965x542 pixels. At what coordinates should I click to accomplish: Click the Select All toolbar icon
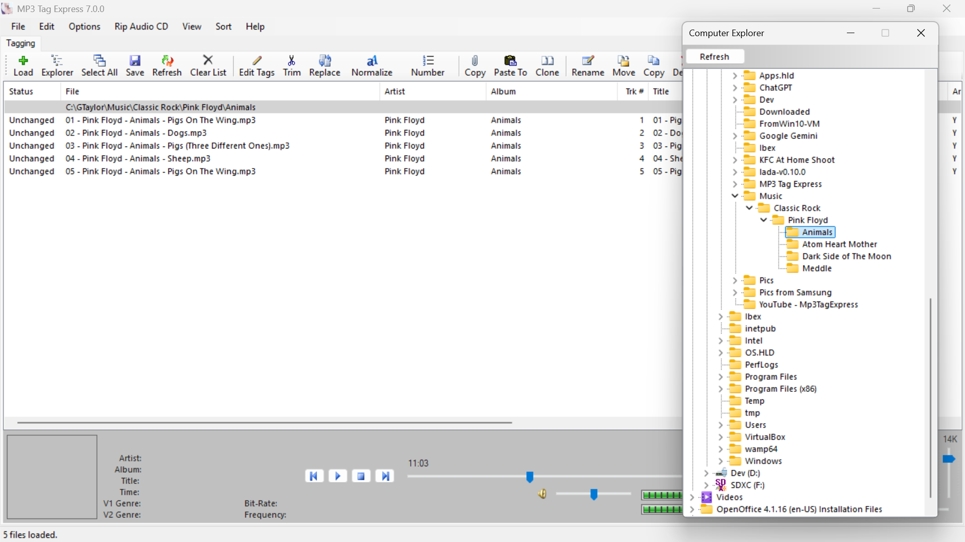click(x=100, y=66)
